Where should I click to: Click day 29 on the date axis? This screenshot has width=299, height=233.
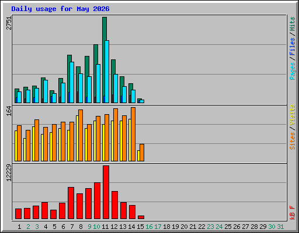pos(263,227)
